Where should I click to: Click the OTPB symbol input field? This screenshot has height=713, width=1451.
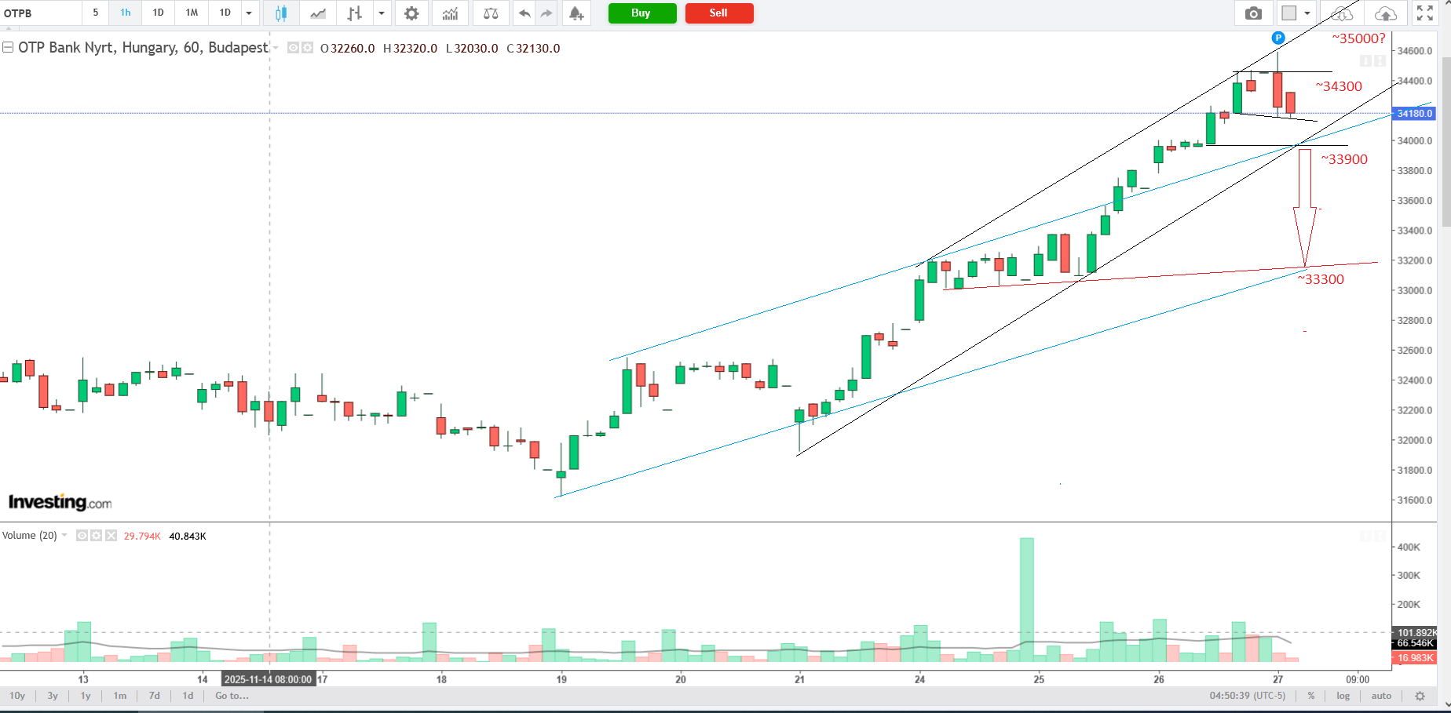[41, 13]
